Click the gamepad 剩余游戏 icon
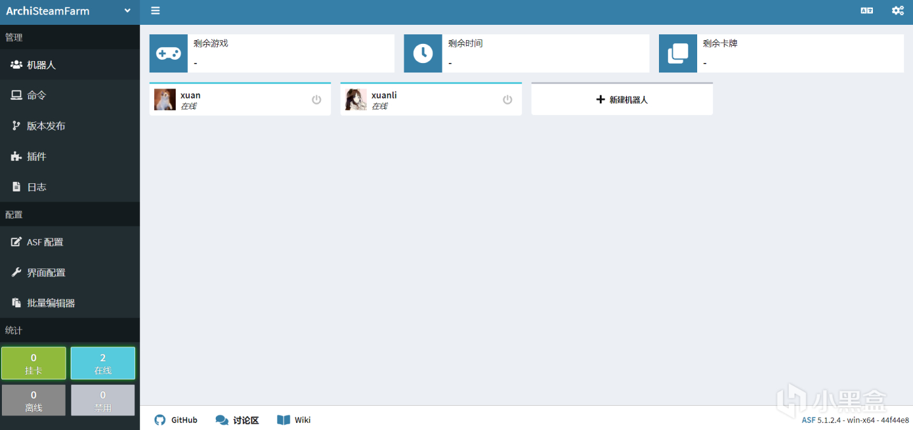This screenshot has width=913, height=430. coord(169,53)
